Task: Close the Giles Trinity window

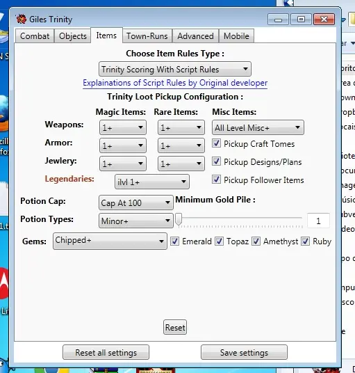Action: [324, 19]
